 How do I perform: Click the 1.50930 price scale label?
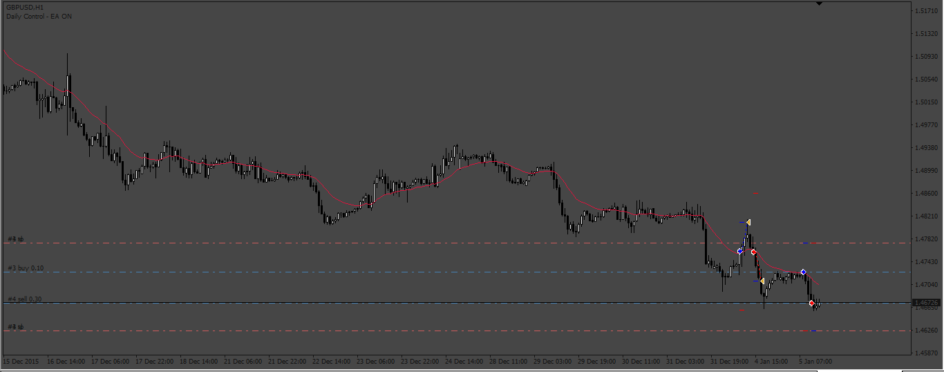(x=926, y=57)
